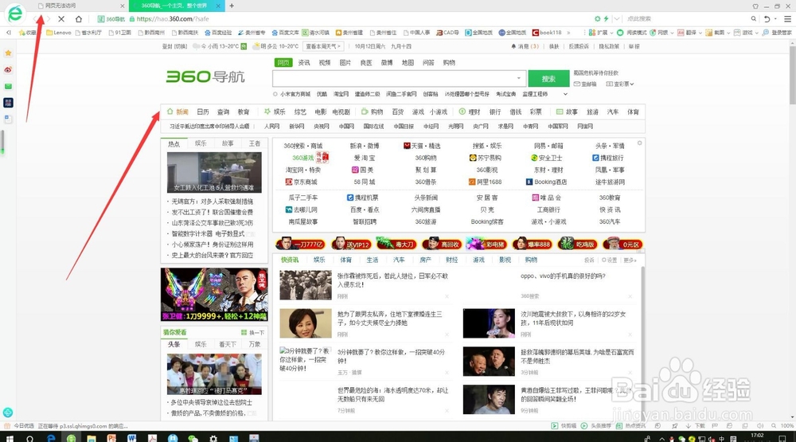Image resolution: width=796 pixels, height=442 pixels.
Task: Select the 地图 search category tab
Action: pos(408,62)
